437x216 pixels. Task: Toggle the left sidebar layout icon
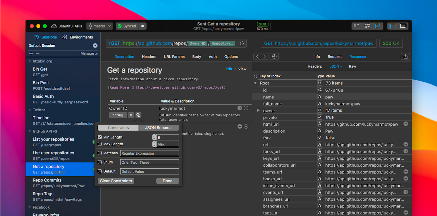[x=393, y=26]
